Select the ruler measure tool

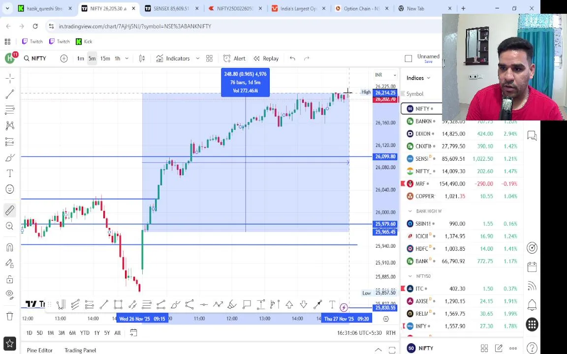pyautogui.click(x=10, y=210)
